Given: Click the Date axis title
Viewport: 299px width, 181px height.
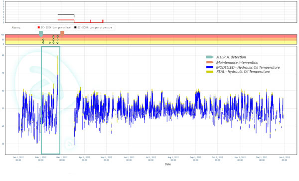Looking at the screenshot, I should (168, 164).
